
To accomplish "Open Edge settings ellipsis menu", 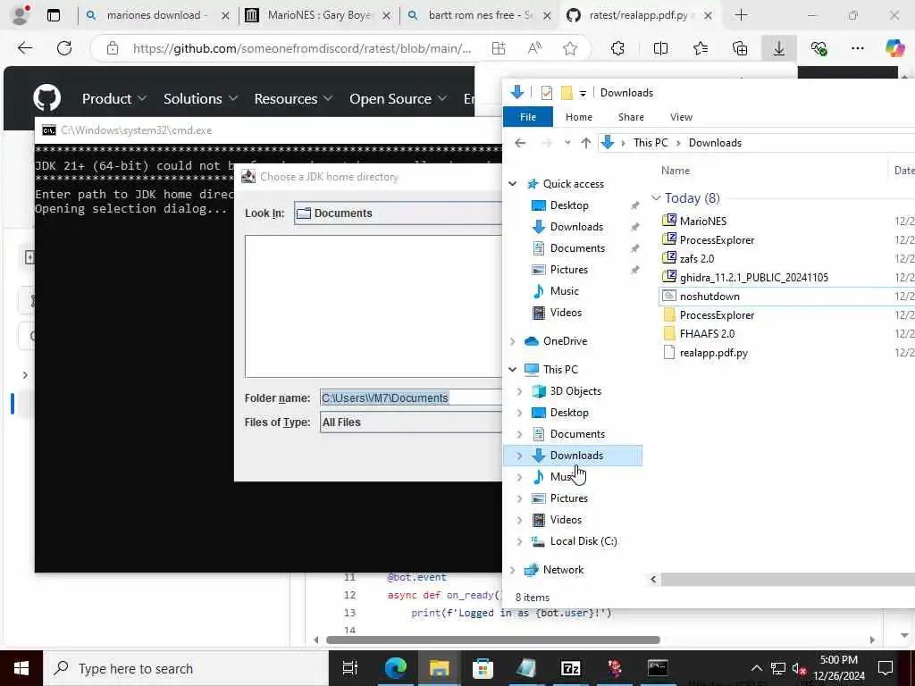I will (x=858, y=48).
